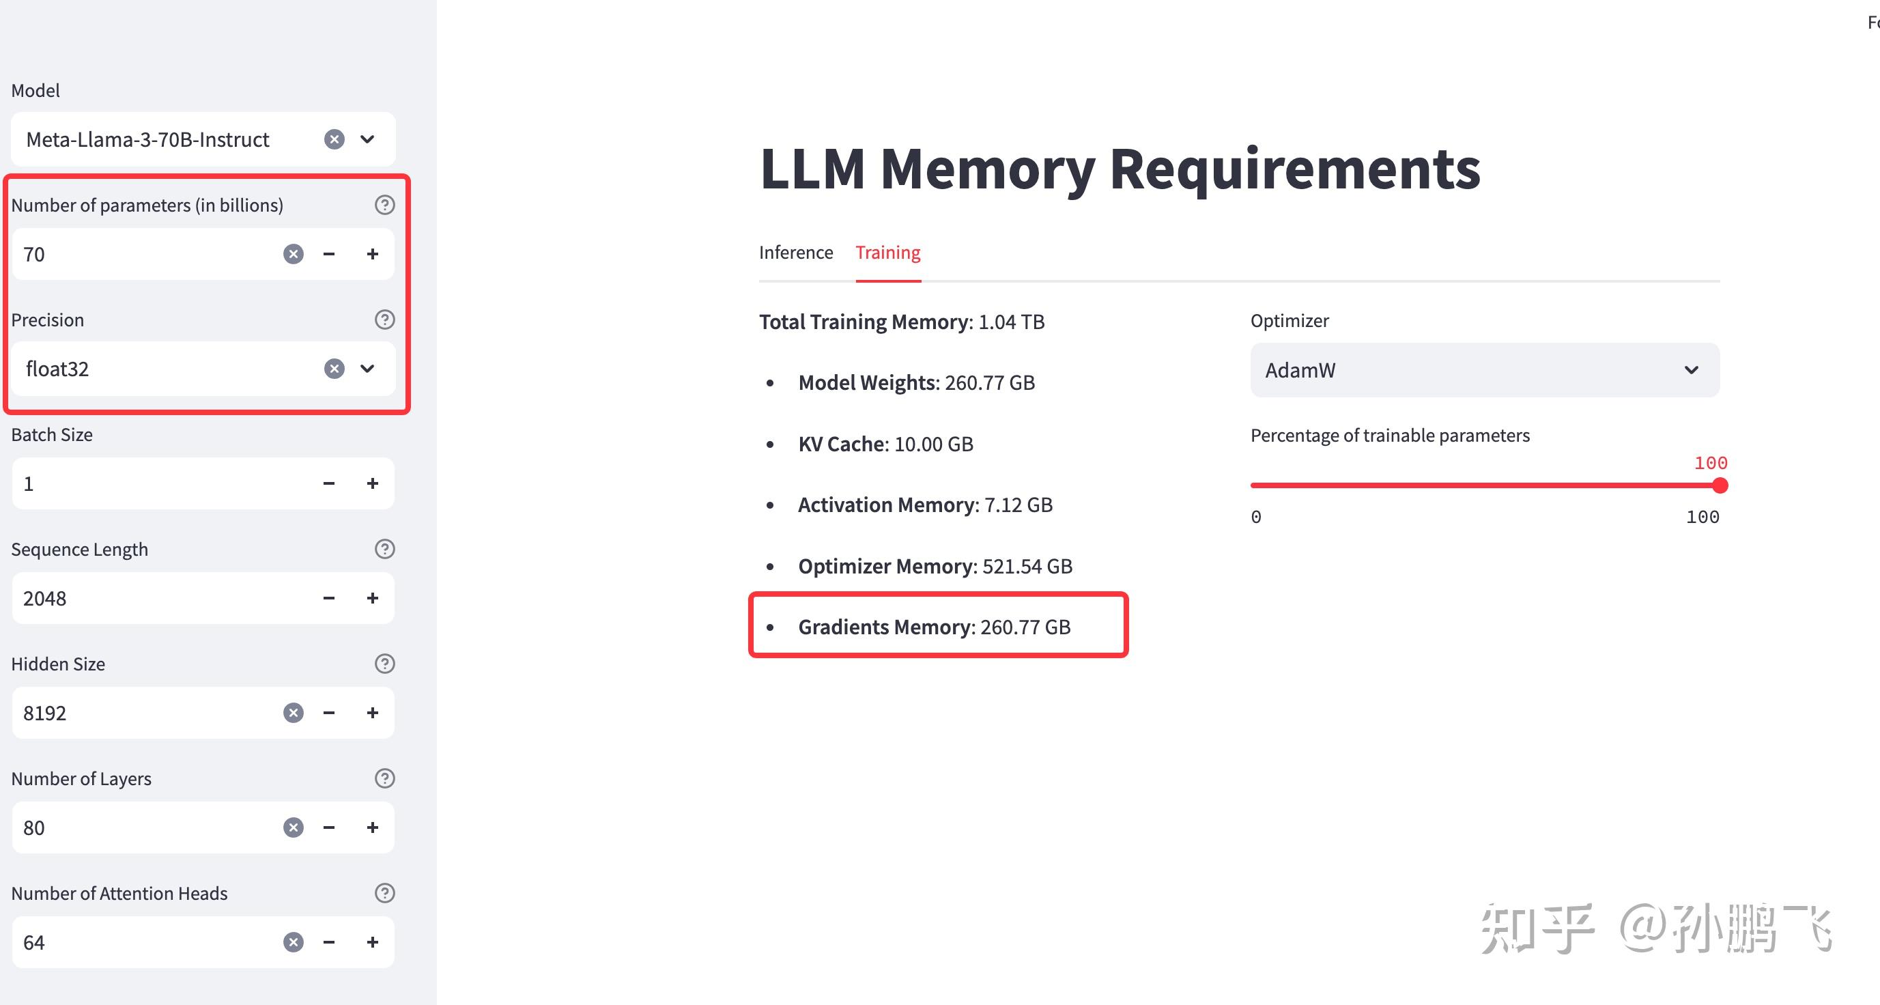Click the Hidden Size help icon
This screenshot has height=1005, width=1880.
(384, 664)
